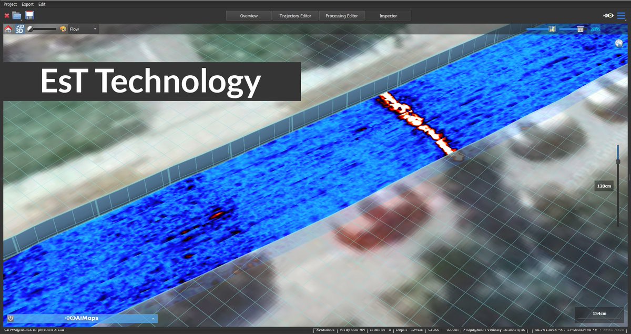Reset view with the home icon

click(8, 29)
